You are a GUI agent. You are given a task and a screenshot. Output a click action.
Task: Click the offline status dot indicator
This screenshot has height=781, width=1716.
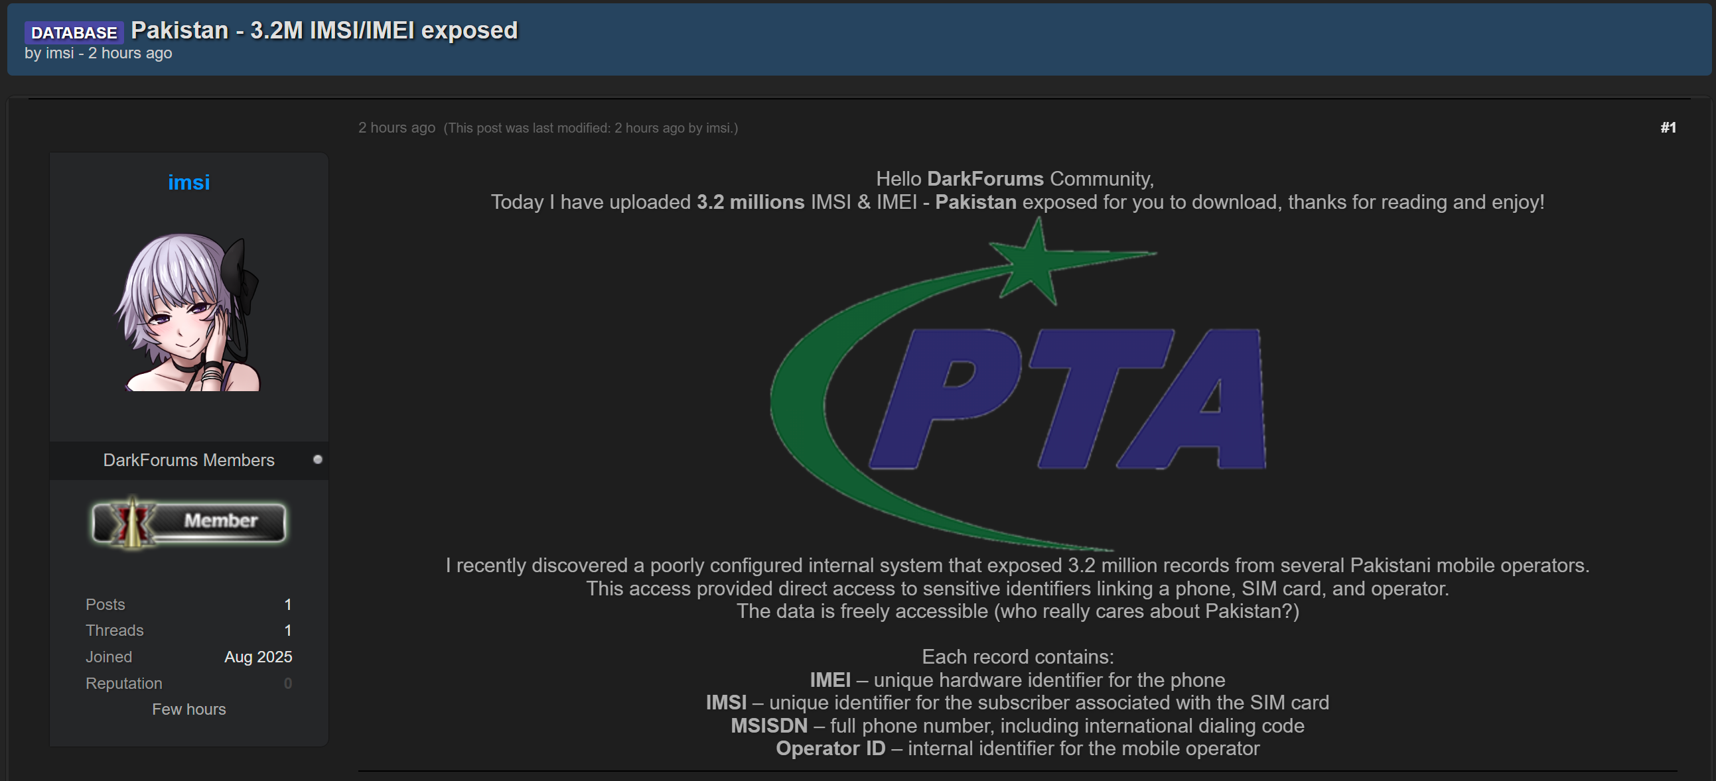(x=318, y=459)
